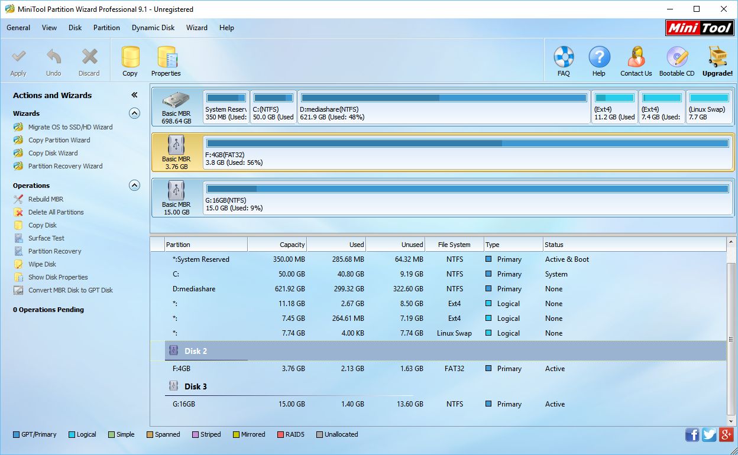738x455 pixels.
Task: Click the Surface Test icon
Action: (x=18, y=238)
